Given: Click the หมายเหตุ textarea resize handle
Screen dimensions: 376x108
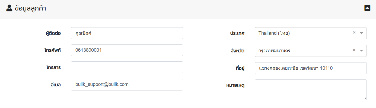Looking at the screenshot, I should tap(365, 98).
